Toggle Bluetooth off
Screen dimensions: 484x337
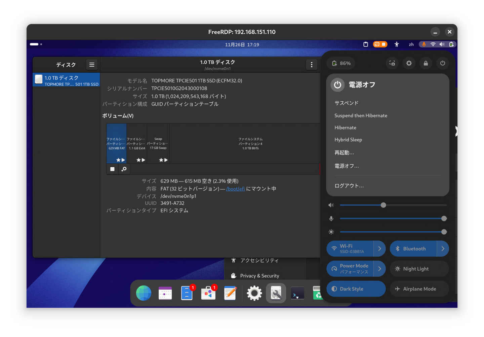pyautogui.click(x=413, y=249)
